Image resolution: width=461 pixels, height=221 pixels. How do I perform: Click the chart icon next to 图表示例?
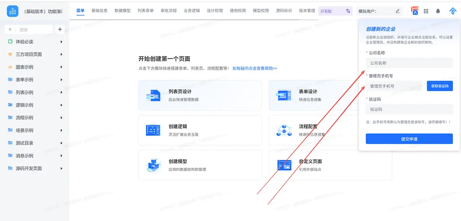point(10,67)
